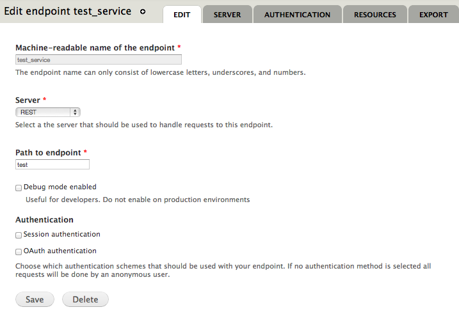Click the 'Debug mode enabled' label text

(x=60, y=187)
